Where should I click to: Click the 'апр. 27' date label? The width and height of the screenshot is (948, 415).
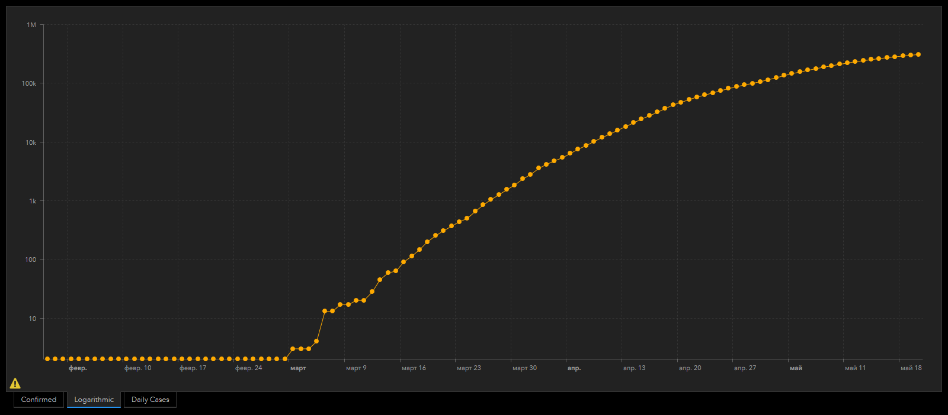(x=745, y=368)
